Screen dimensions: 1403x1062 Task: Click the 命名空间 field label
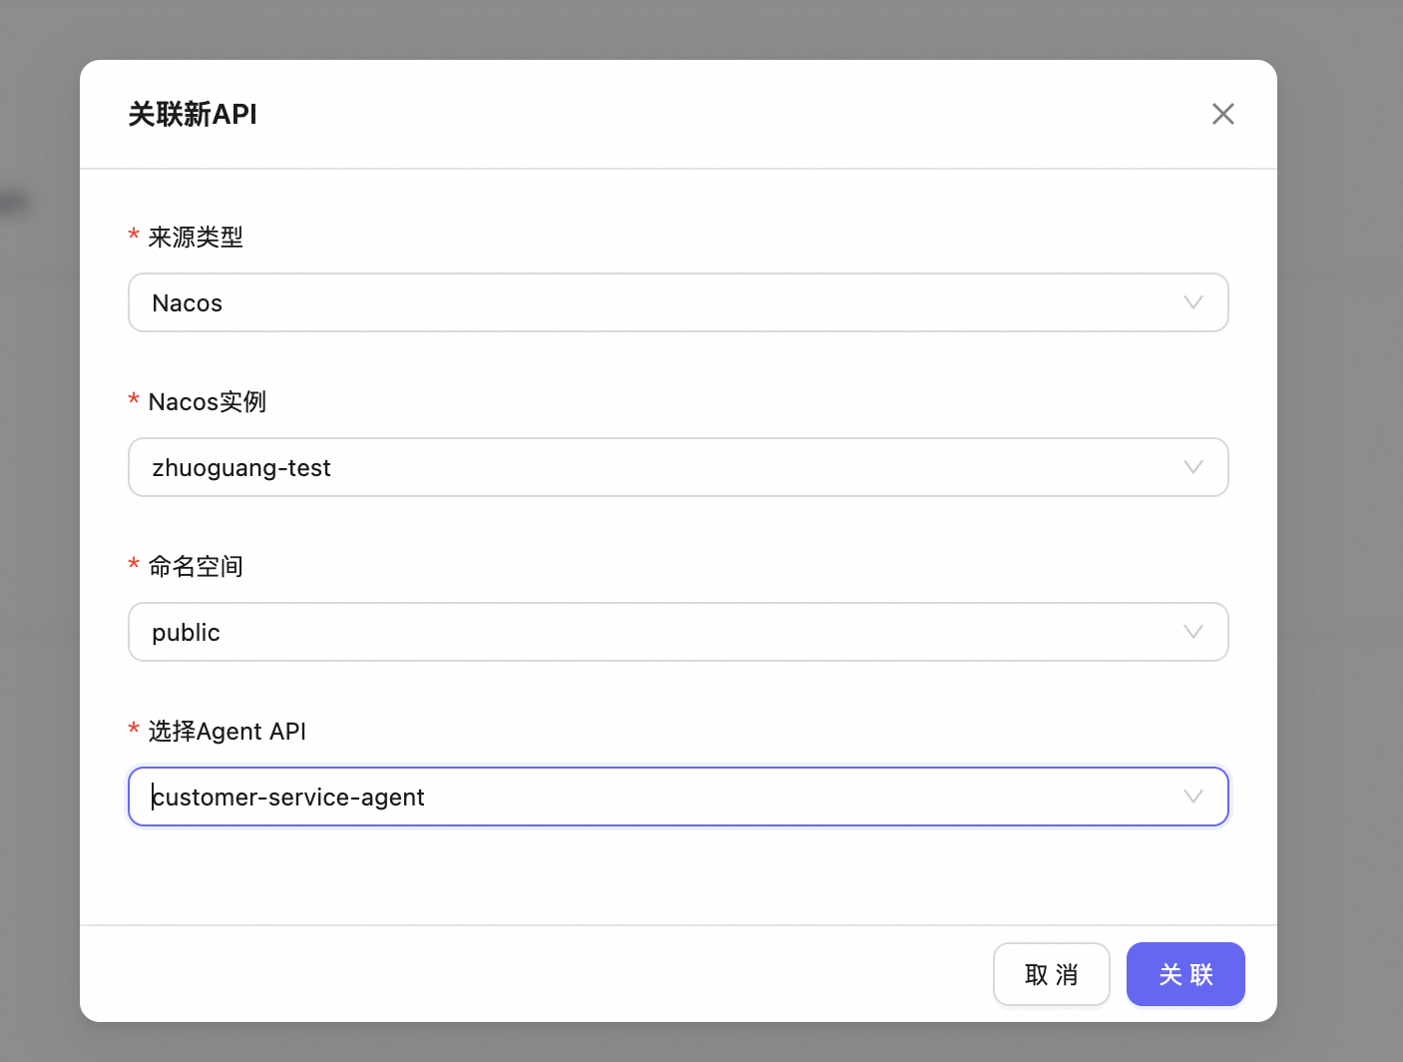coord(196,567)
